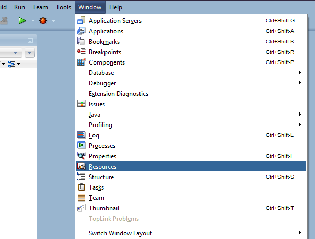Open the Bookmarks window
Screen dimensions: 315x239
click(x=104, y=42)
